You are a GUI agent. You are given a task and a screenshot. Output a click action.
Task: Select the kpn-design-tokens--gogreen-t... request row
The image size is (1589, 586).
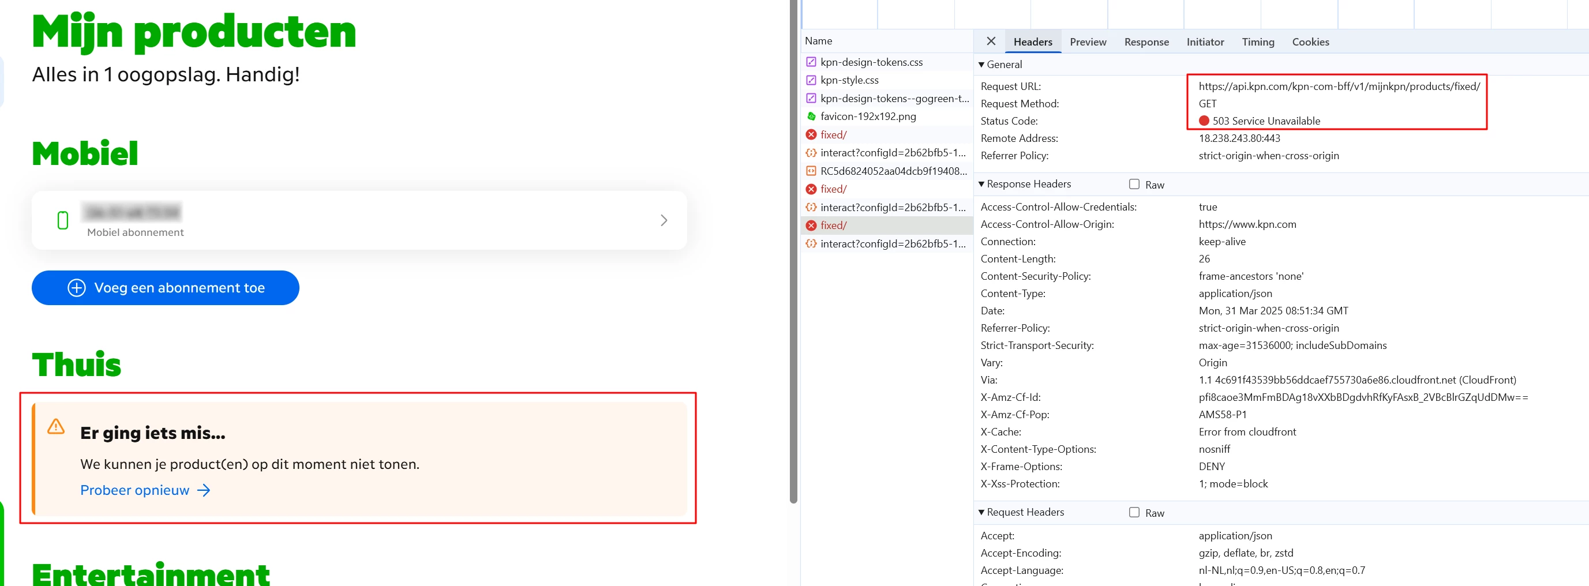(887, 98)
